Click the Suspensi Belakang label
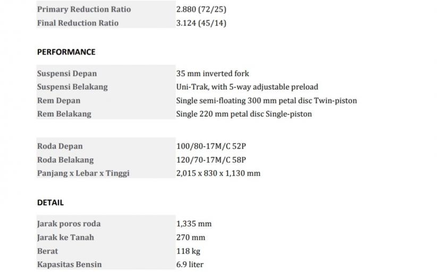 72,87
